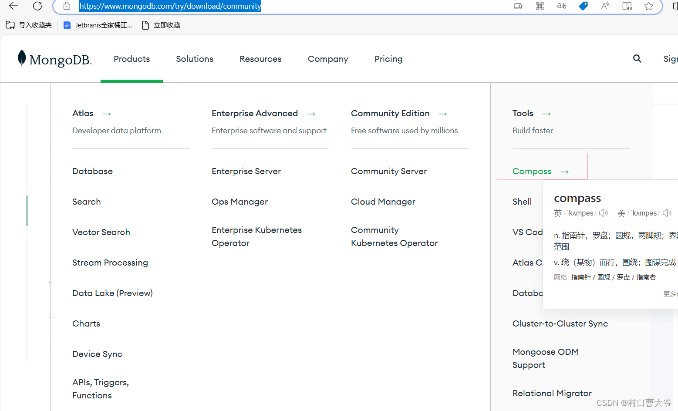Open Community Edition via its arrow

442,114
